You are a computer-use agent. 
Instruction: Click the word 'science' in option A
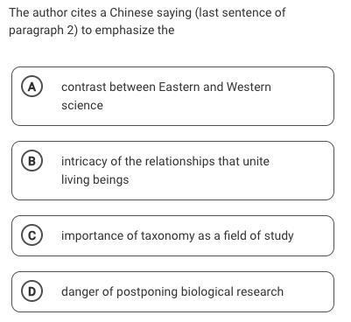point(82,105)
